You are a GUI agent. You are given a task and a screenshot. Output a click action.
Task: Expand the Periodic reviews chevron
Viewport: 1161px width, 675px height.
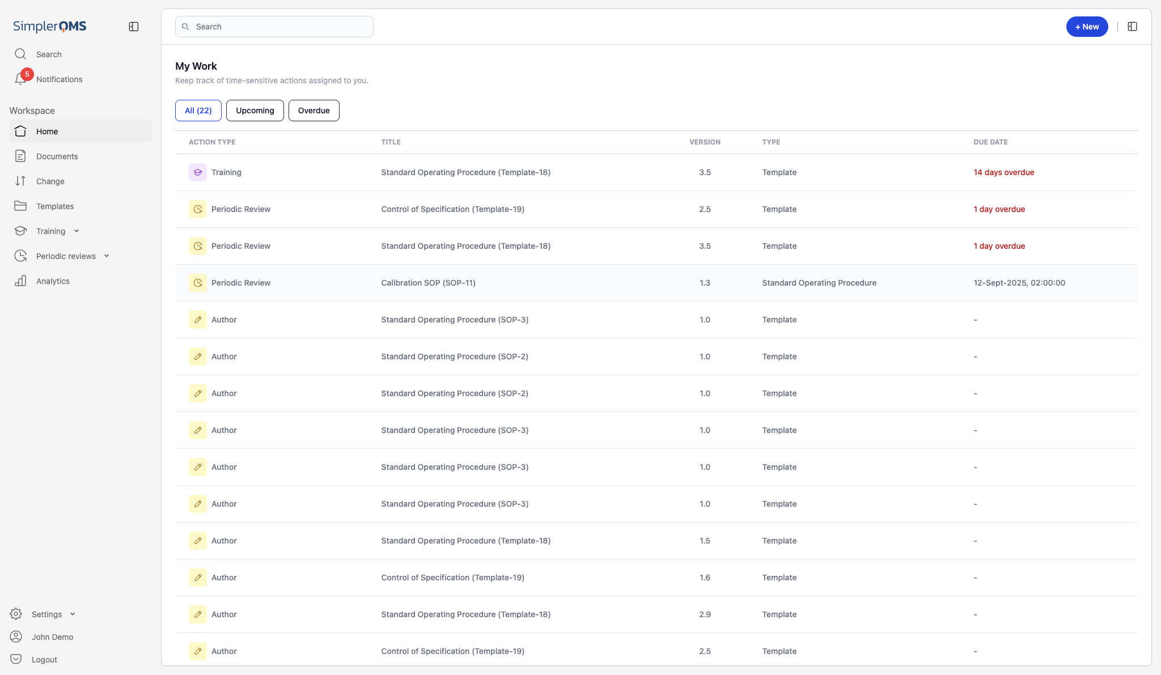coord(107,256)
